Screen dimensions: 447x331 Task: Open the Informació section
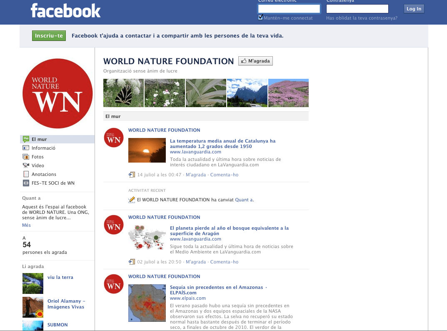[43, 148]
